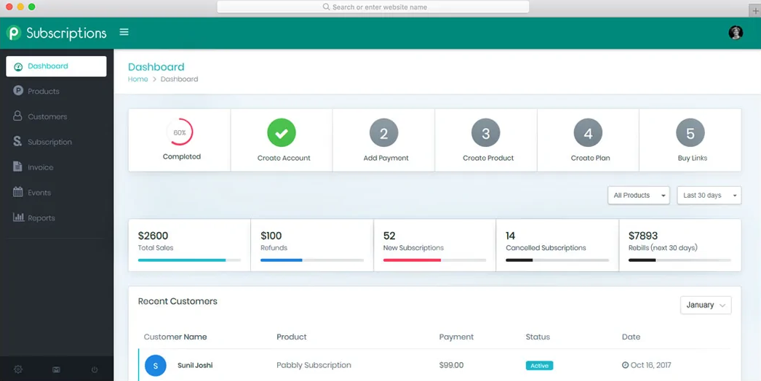Screen dimensions: 761x381
Task: Click the $7893 Rebills value
Action: tap(643, 236)
